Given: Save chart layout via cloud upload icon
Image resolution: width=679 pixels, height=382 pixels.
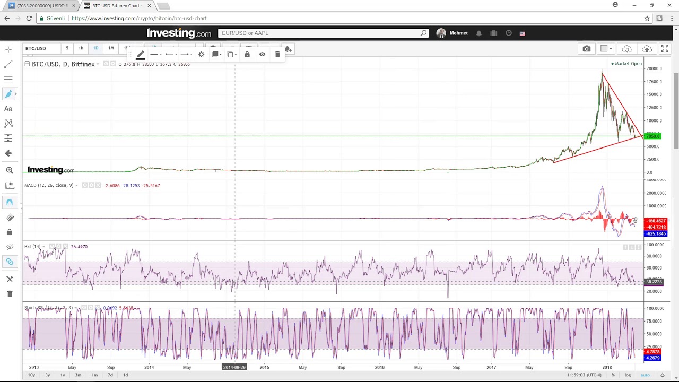Looking at the screenshot, I should coord(647,49).
